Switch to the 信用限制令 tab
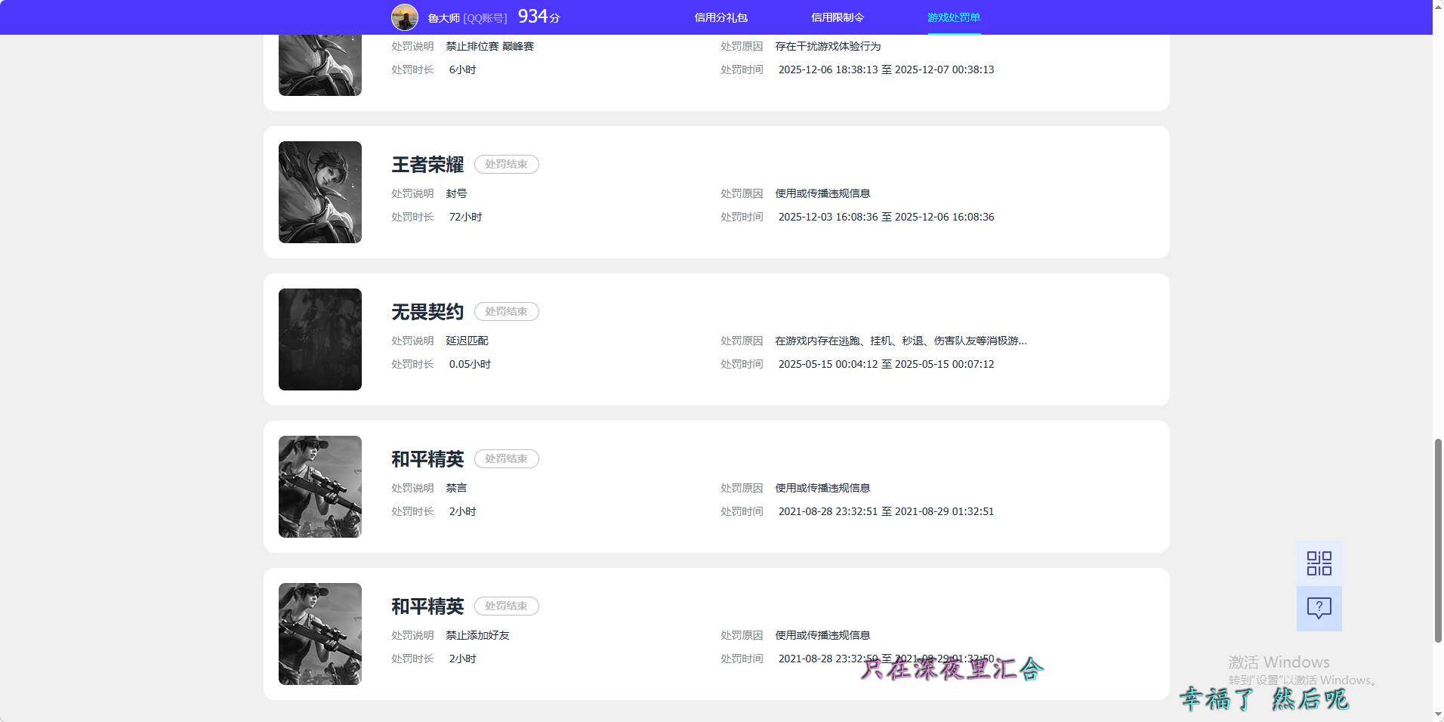 pyautogui.click(x=837, y=17)
